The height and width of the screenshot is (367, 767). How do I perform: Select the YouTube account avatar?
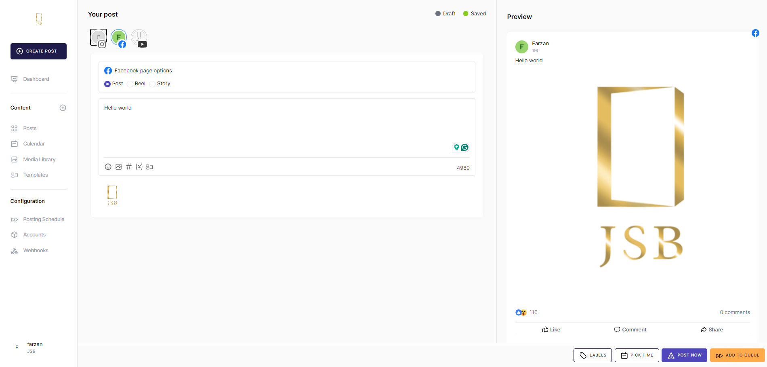139,38
